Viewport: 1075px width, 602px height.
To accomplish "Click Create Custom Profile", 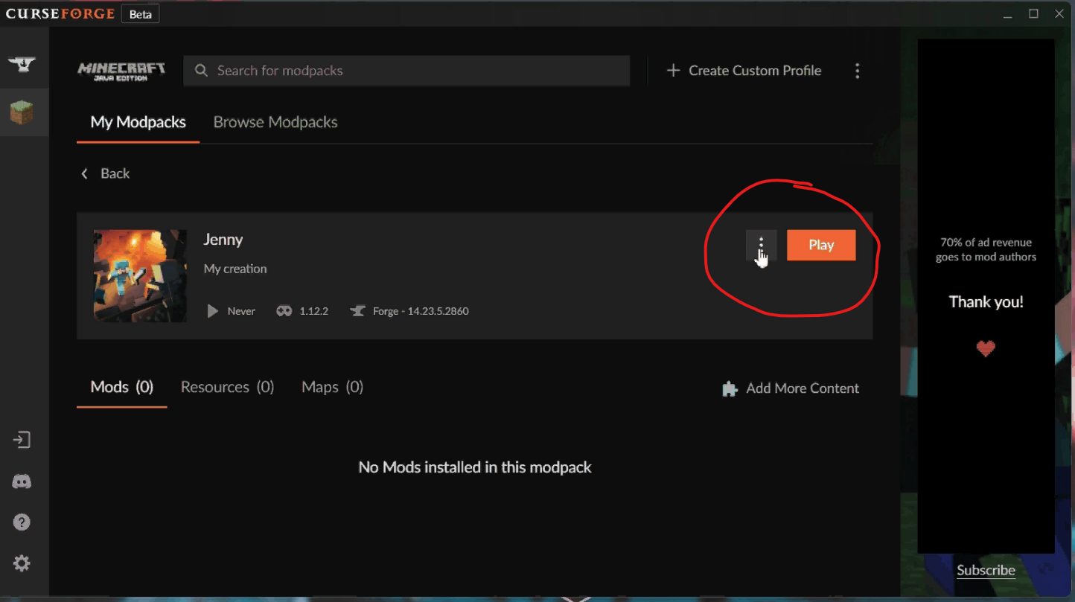I will (x=744, y=71).
